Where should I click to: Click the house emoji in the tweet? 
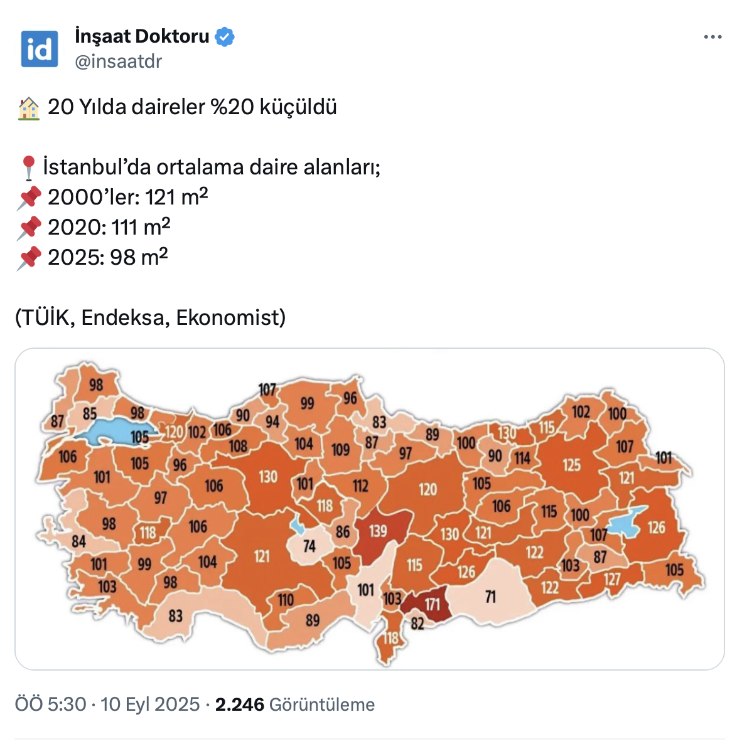(x=28, y=108)
